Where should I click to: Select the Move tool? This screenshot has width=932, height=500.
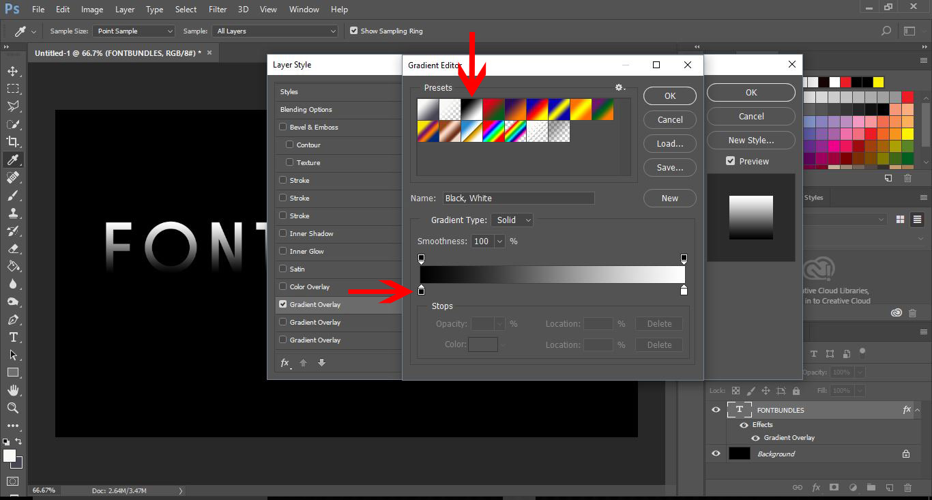click(x=13, y=71)
